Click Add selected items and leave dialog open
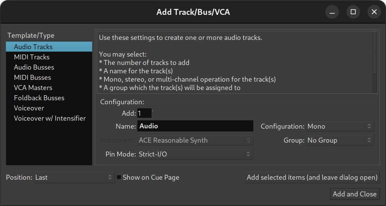Screen dimensions: 386x206 [312, 178]
